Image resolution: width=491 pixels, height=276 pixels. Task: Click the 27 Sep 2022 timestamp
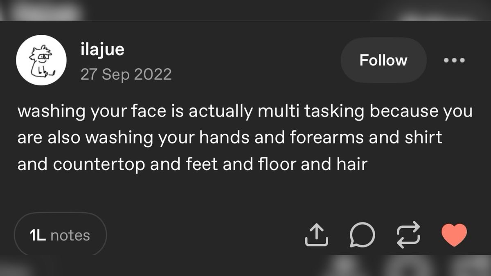tap(126, 74)
